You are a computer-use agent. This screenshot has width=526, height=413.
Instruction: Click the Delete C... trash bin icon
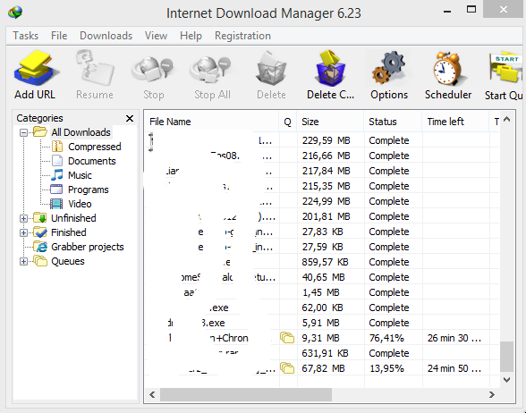(x=330, y=69)
